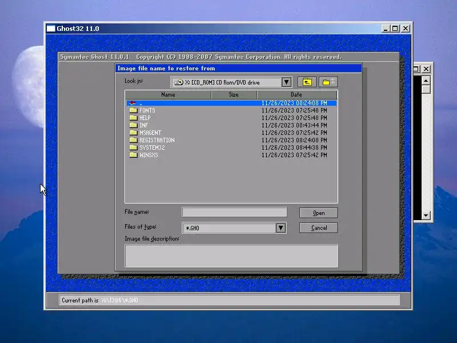The height and width of the screenshot is (343, 457).
Task: Sort by the Name column header
Action: (168, 94)
